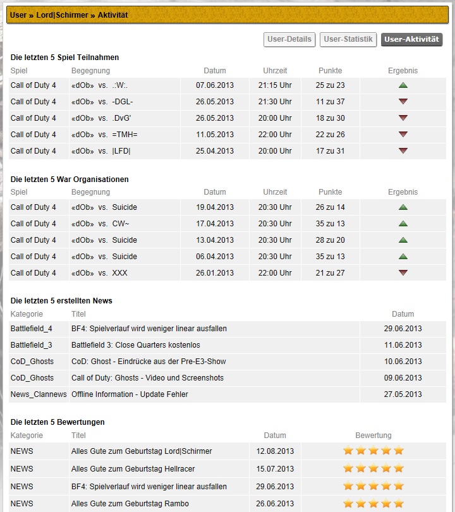Image resolution: width=455 pixels, height=512 pixels.
Task: Click heading 'Die letzten 5 War Organisationen'
Action: [x=70, y=180]
